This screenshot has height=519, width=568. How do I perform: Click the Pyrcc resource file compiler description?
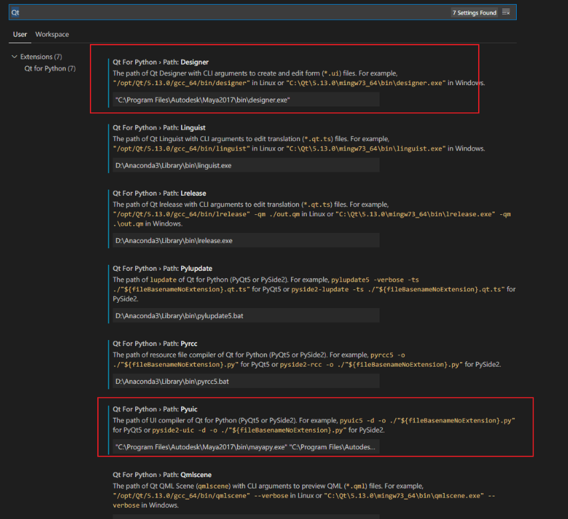pos(307,360)
